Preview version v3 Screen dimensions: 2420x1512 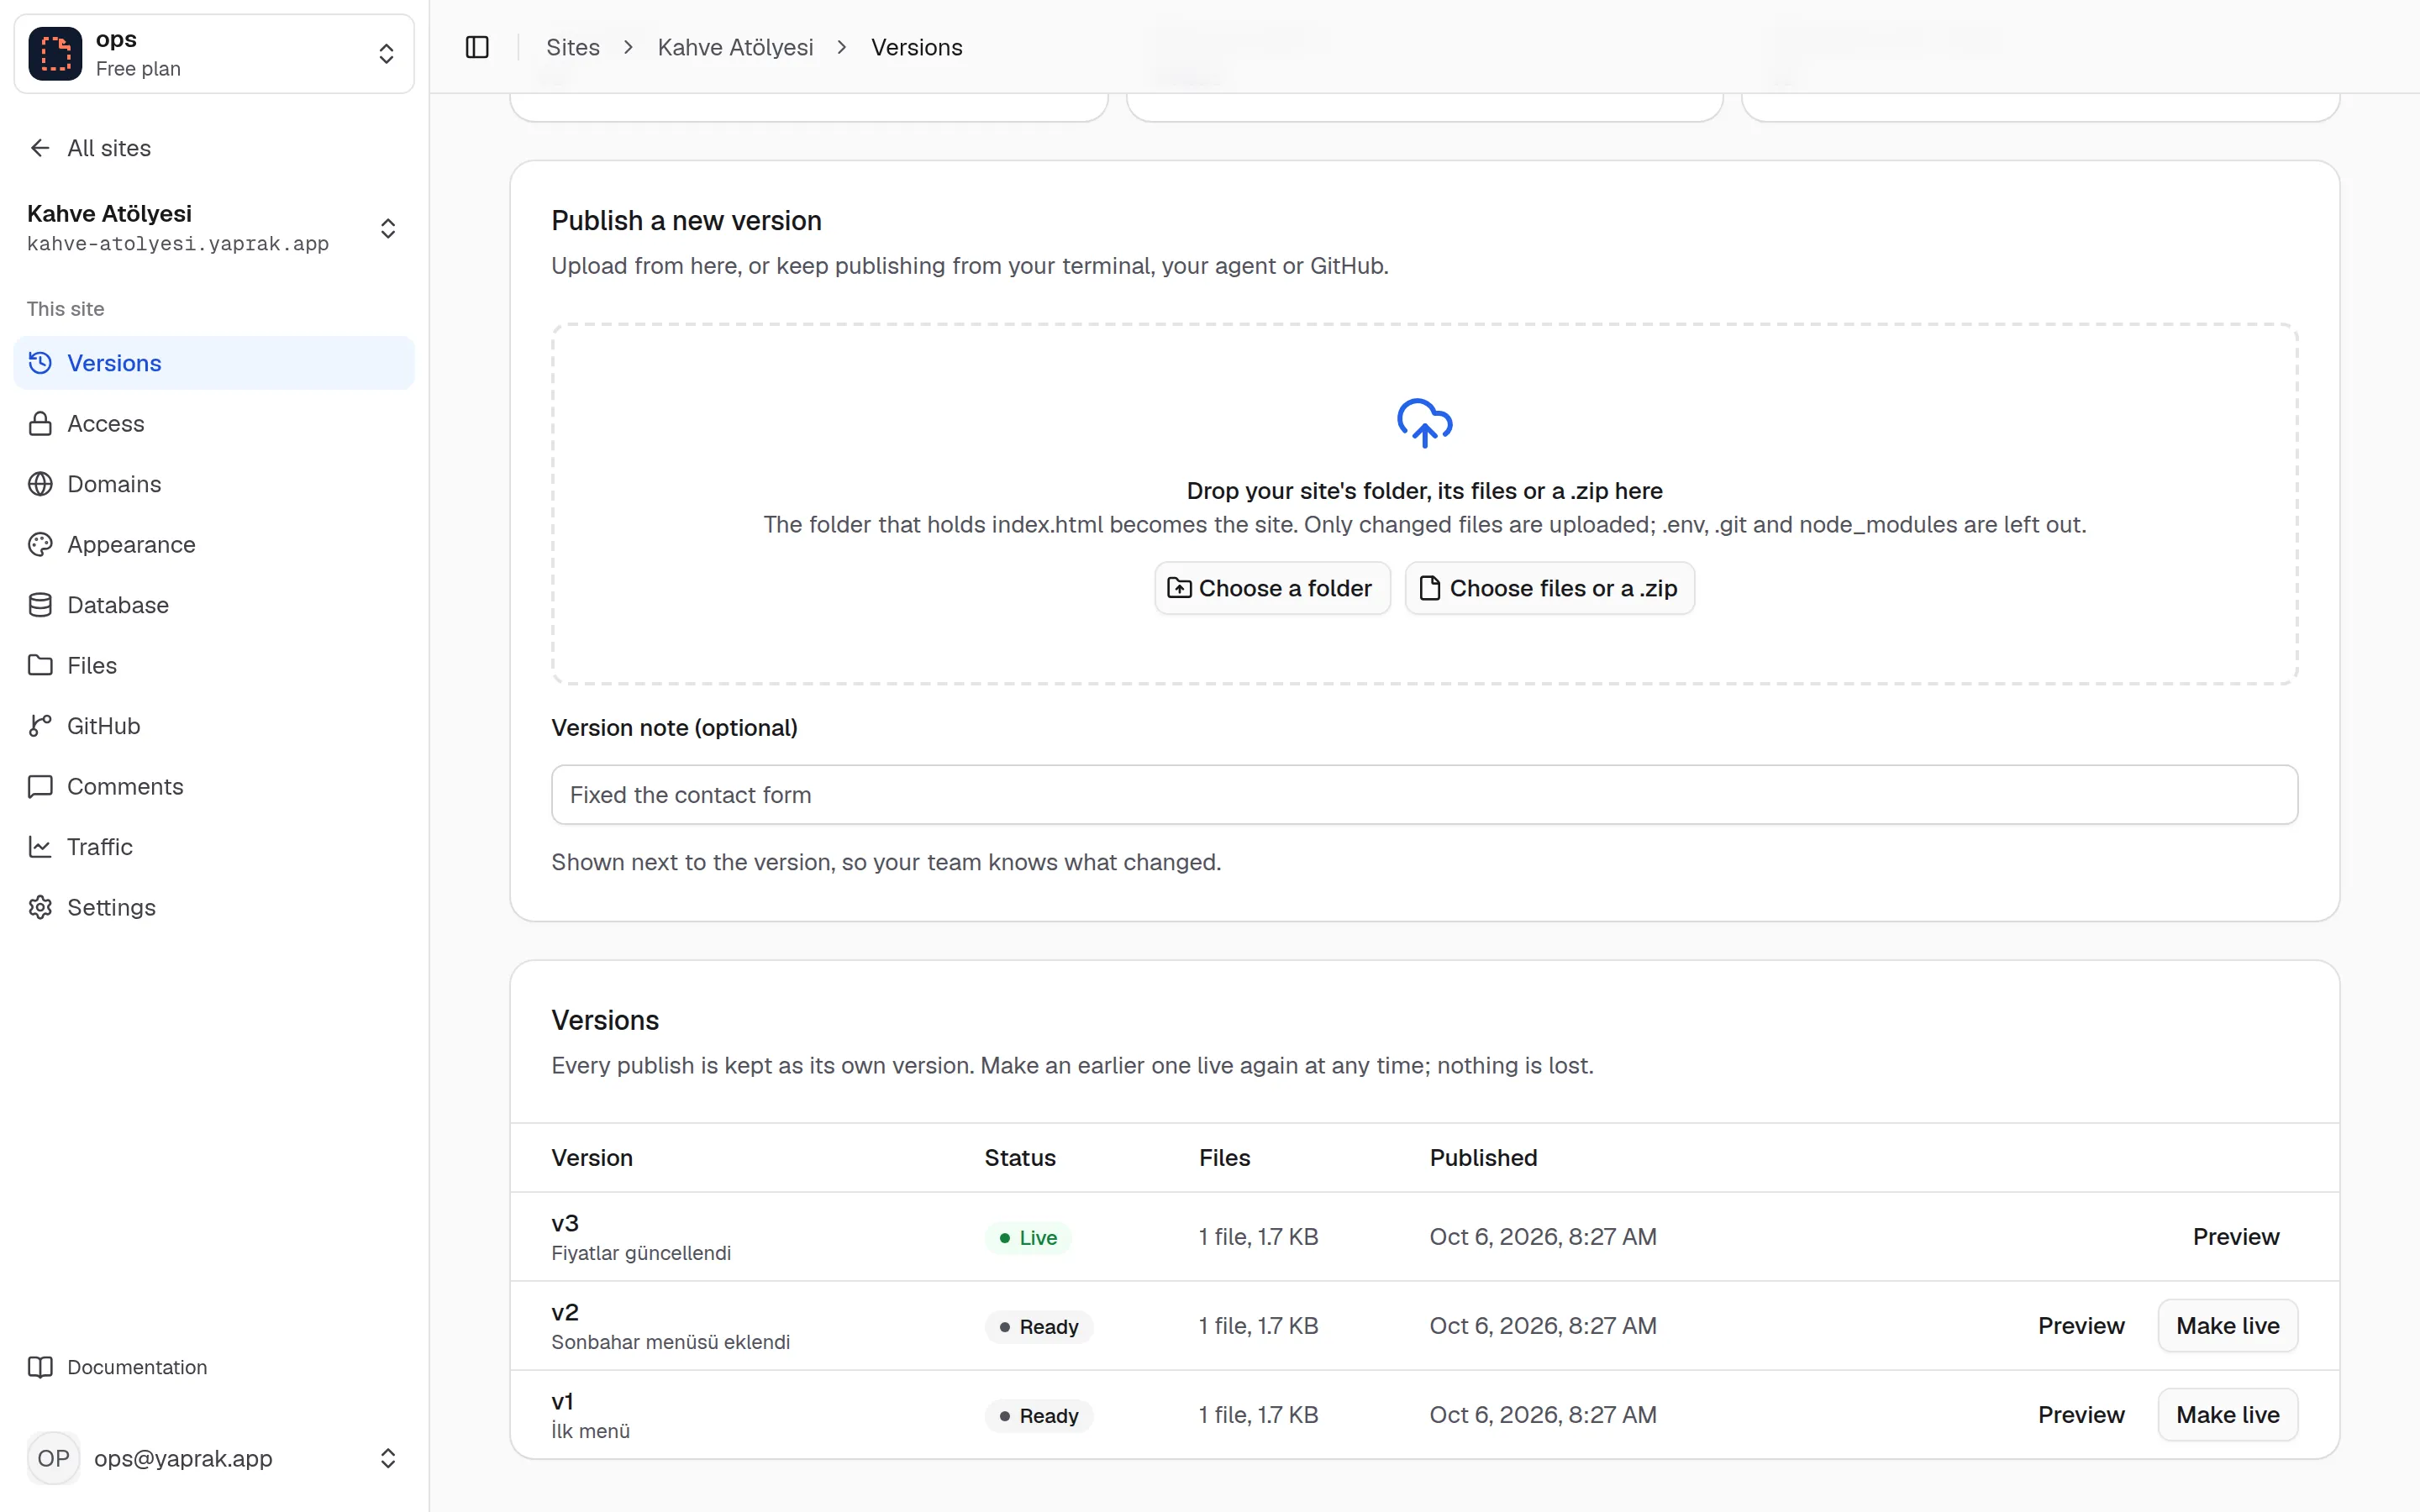point(2236,1237)
